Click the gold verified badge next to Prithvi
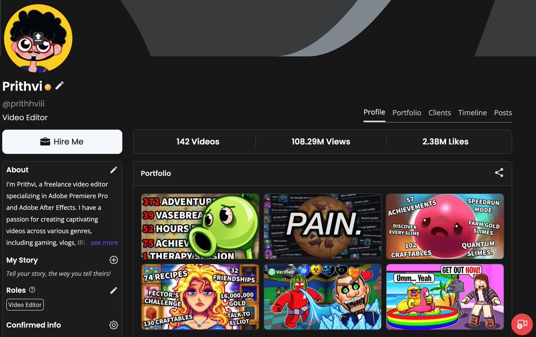This screenshot has width=536, height=337. pos(48,87)
